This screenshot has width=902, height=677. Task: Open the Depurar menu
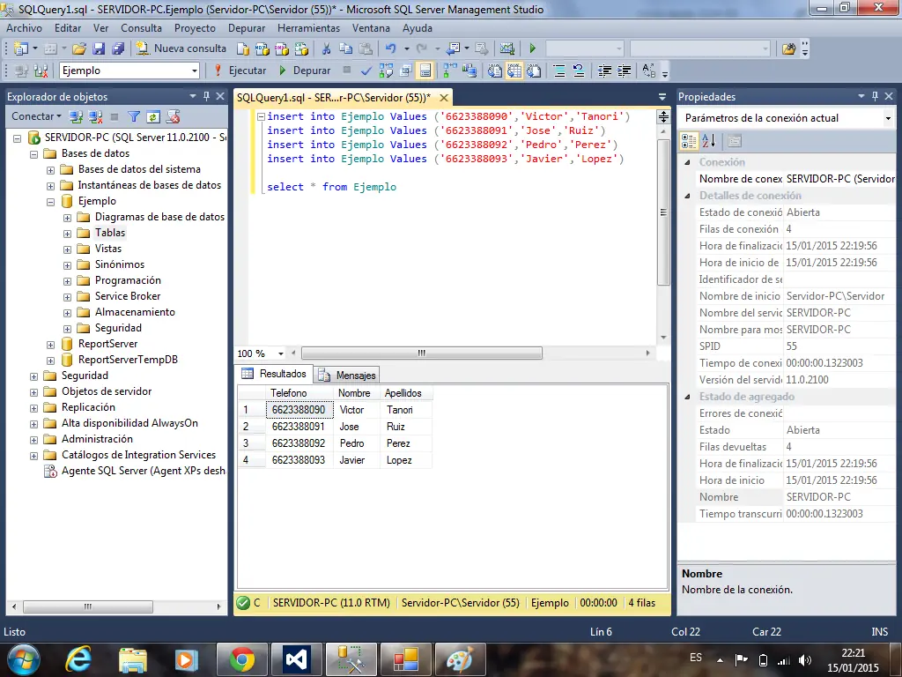[247, 27]
